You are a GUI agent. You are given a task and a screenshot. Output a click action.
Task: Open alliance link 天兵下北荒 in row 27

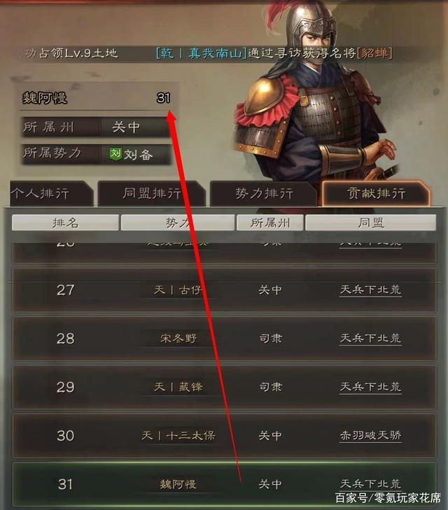(x=370, y=290)
